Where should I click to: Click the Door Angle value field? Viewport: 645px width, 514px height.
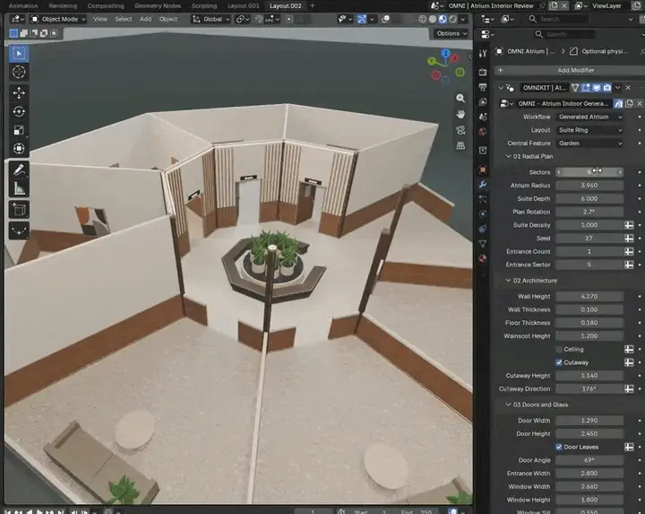(589, 460)
